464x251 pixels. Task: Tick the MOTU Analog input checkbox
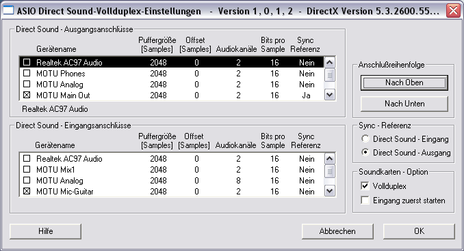(x=27, y=180)
